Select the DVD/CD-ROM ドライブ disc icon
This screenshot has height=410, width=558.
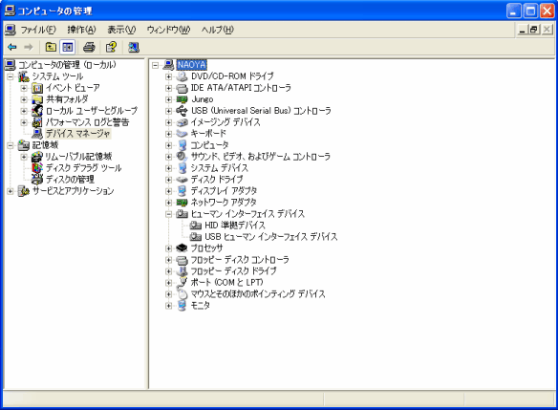(x=182, y=76)
